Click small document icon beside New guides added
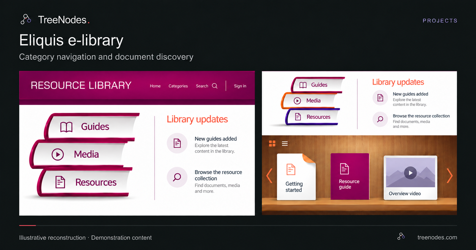Viewport: 476px width, 250px height. coord(380,98)
